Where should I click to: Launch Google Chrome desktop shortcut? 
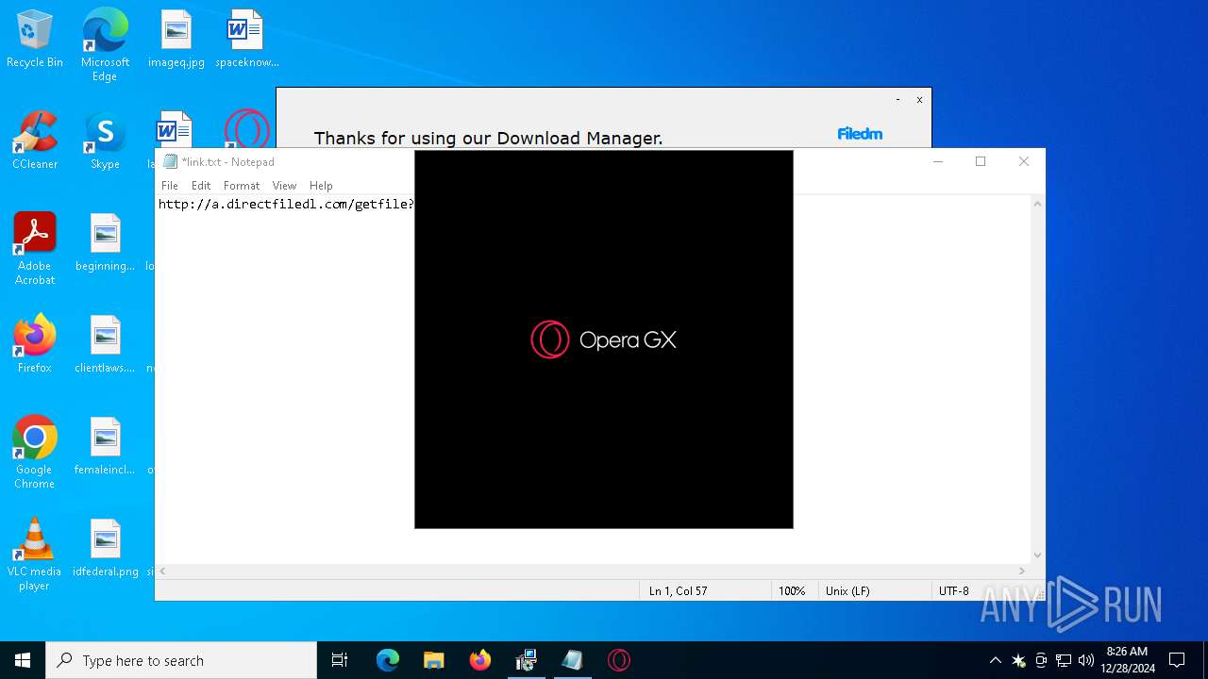35,453
